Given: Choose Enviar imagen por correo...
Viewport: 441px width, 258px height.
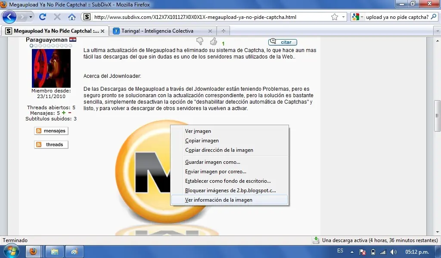Looking at the screenshot, I should coord(230,172).
